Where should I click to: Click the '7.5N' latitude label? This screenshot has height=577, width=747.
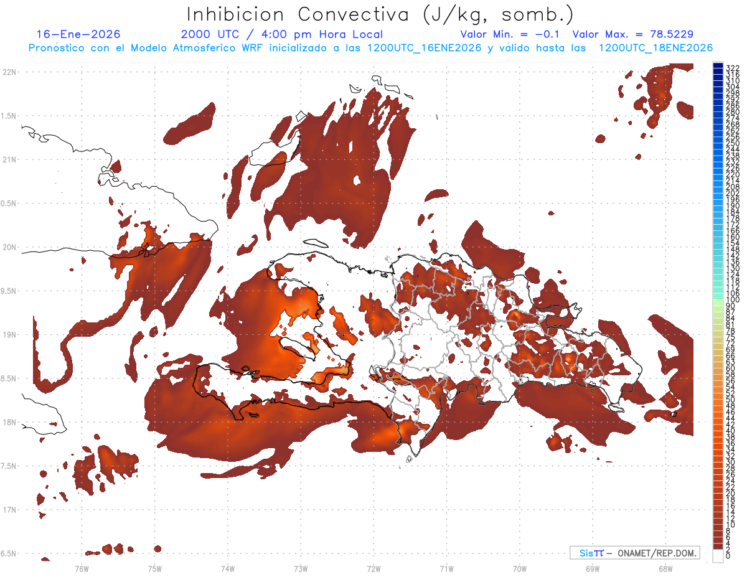click(9, 466)
